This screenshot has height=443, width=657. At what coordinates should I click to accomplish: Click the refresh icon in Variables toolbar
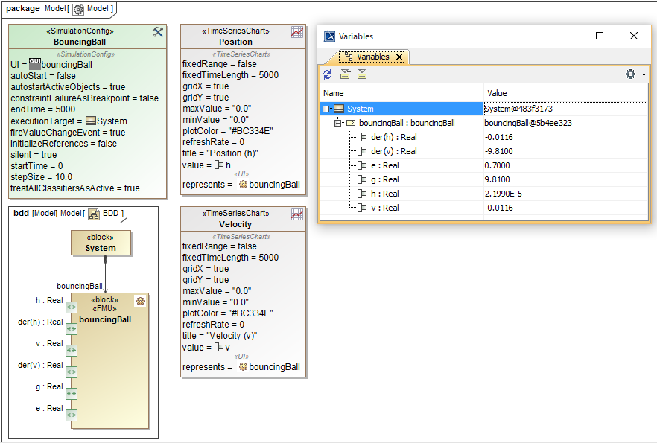(x=328, y=74)
